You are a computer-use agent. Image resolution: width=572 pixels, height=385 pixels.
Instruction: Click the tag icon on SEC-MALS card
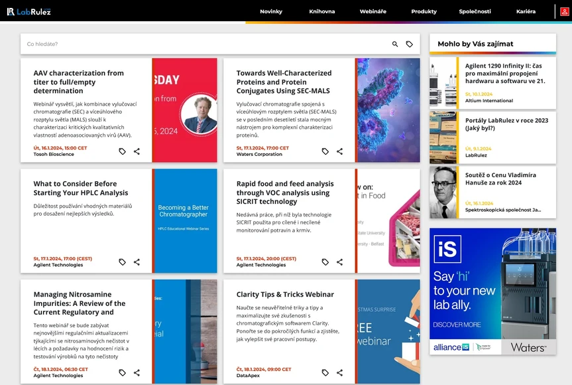pyautogui.click(x=325, y=151)
